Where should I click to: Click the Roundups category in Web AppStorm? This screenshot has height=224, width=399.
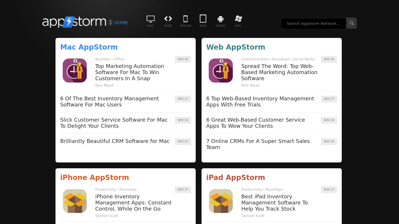[x=281, y=59]
